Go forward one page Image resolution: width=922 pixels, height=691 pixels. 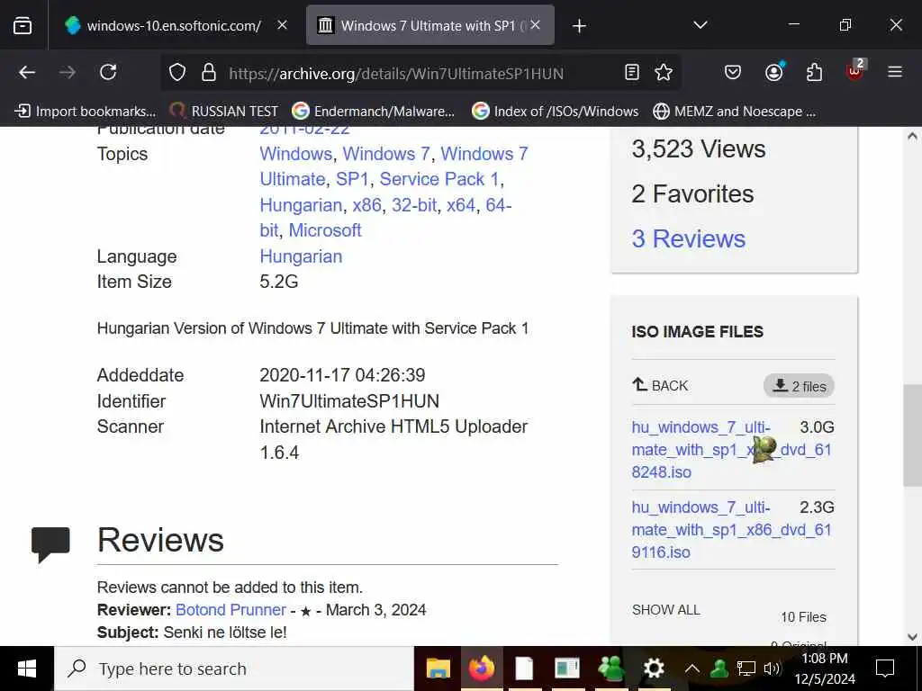(68, 72)
